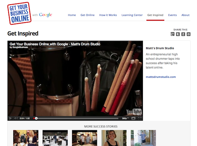Open the Learning Center nav item
The width and height of the screenshot is (197, 146).
132,15
